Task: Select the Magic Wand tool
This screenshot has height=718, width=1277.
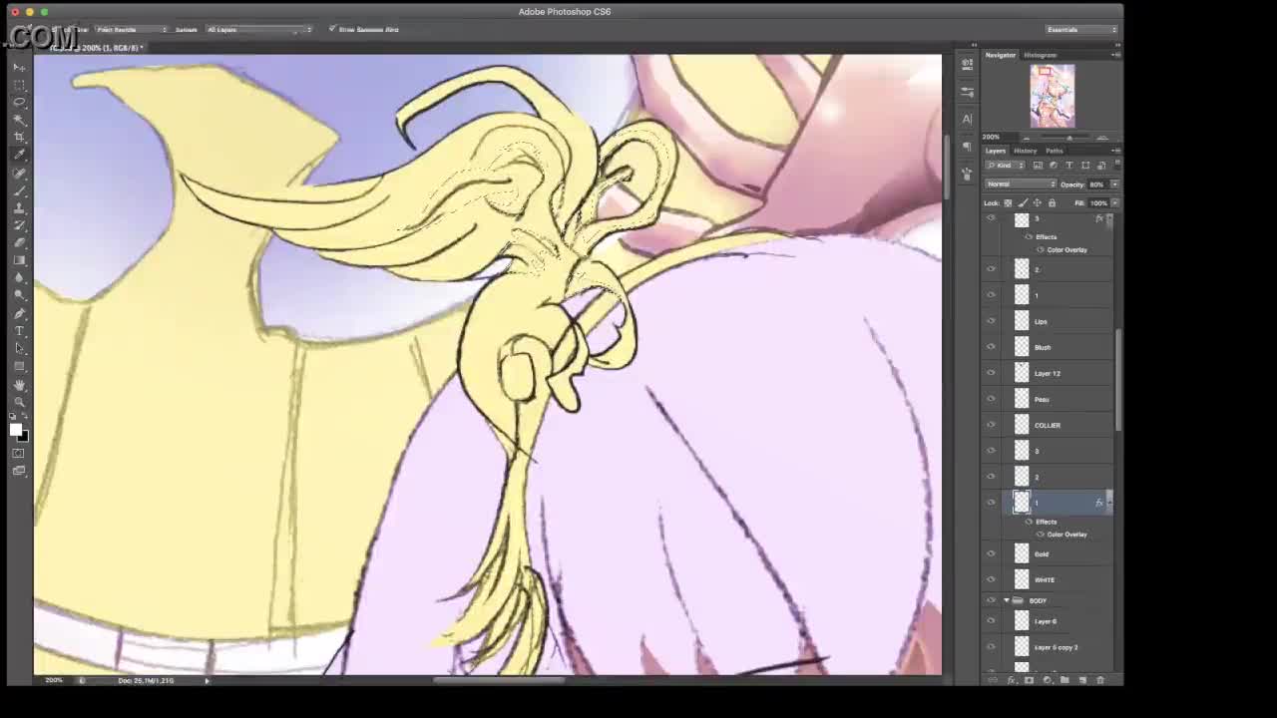Action: [19, 119]
